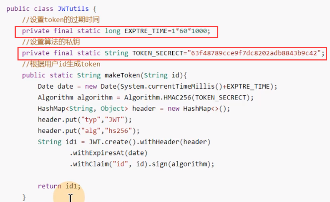Click the "JWT" string literal

coord(114,120)
